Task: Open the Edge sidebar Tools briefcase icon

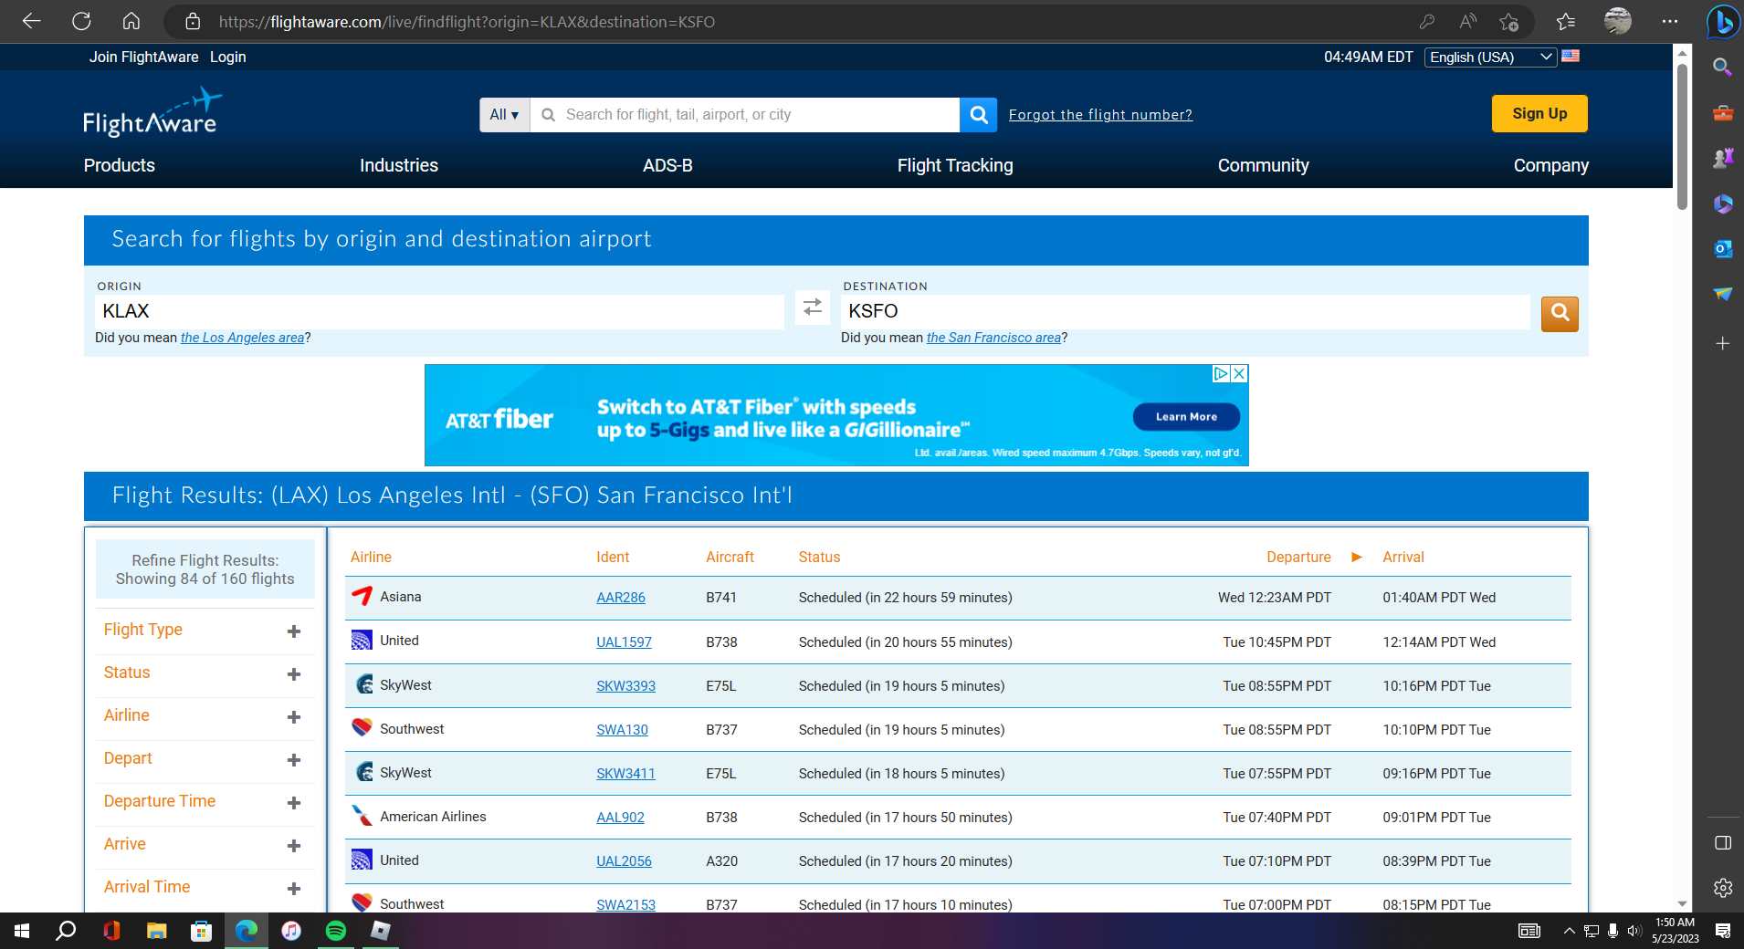Action: (x=1723, y=112)
